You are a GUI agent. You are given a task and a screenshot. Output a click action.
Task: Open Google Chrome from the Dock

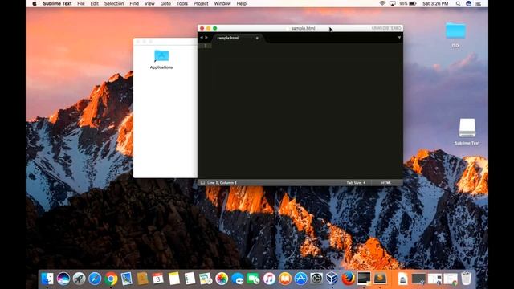point(111,279)
